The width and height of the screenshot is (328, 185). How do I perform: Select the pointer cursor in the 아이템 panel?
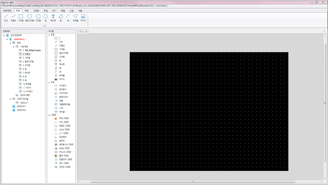[x=56, y=38]
